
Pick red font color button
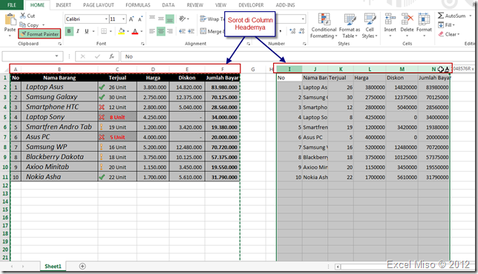(x=135, y=31)
